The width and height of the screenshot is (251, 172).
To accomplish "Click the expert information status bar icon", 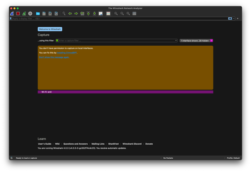I will click(11, 158).
